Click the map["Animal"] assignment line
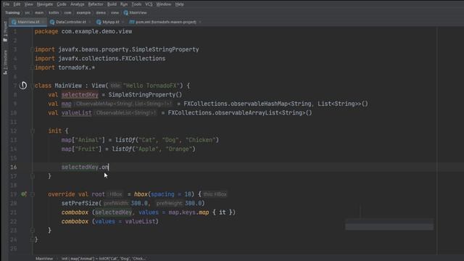 pyautogui.click(x=140, y=140)
